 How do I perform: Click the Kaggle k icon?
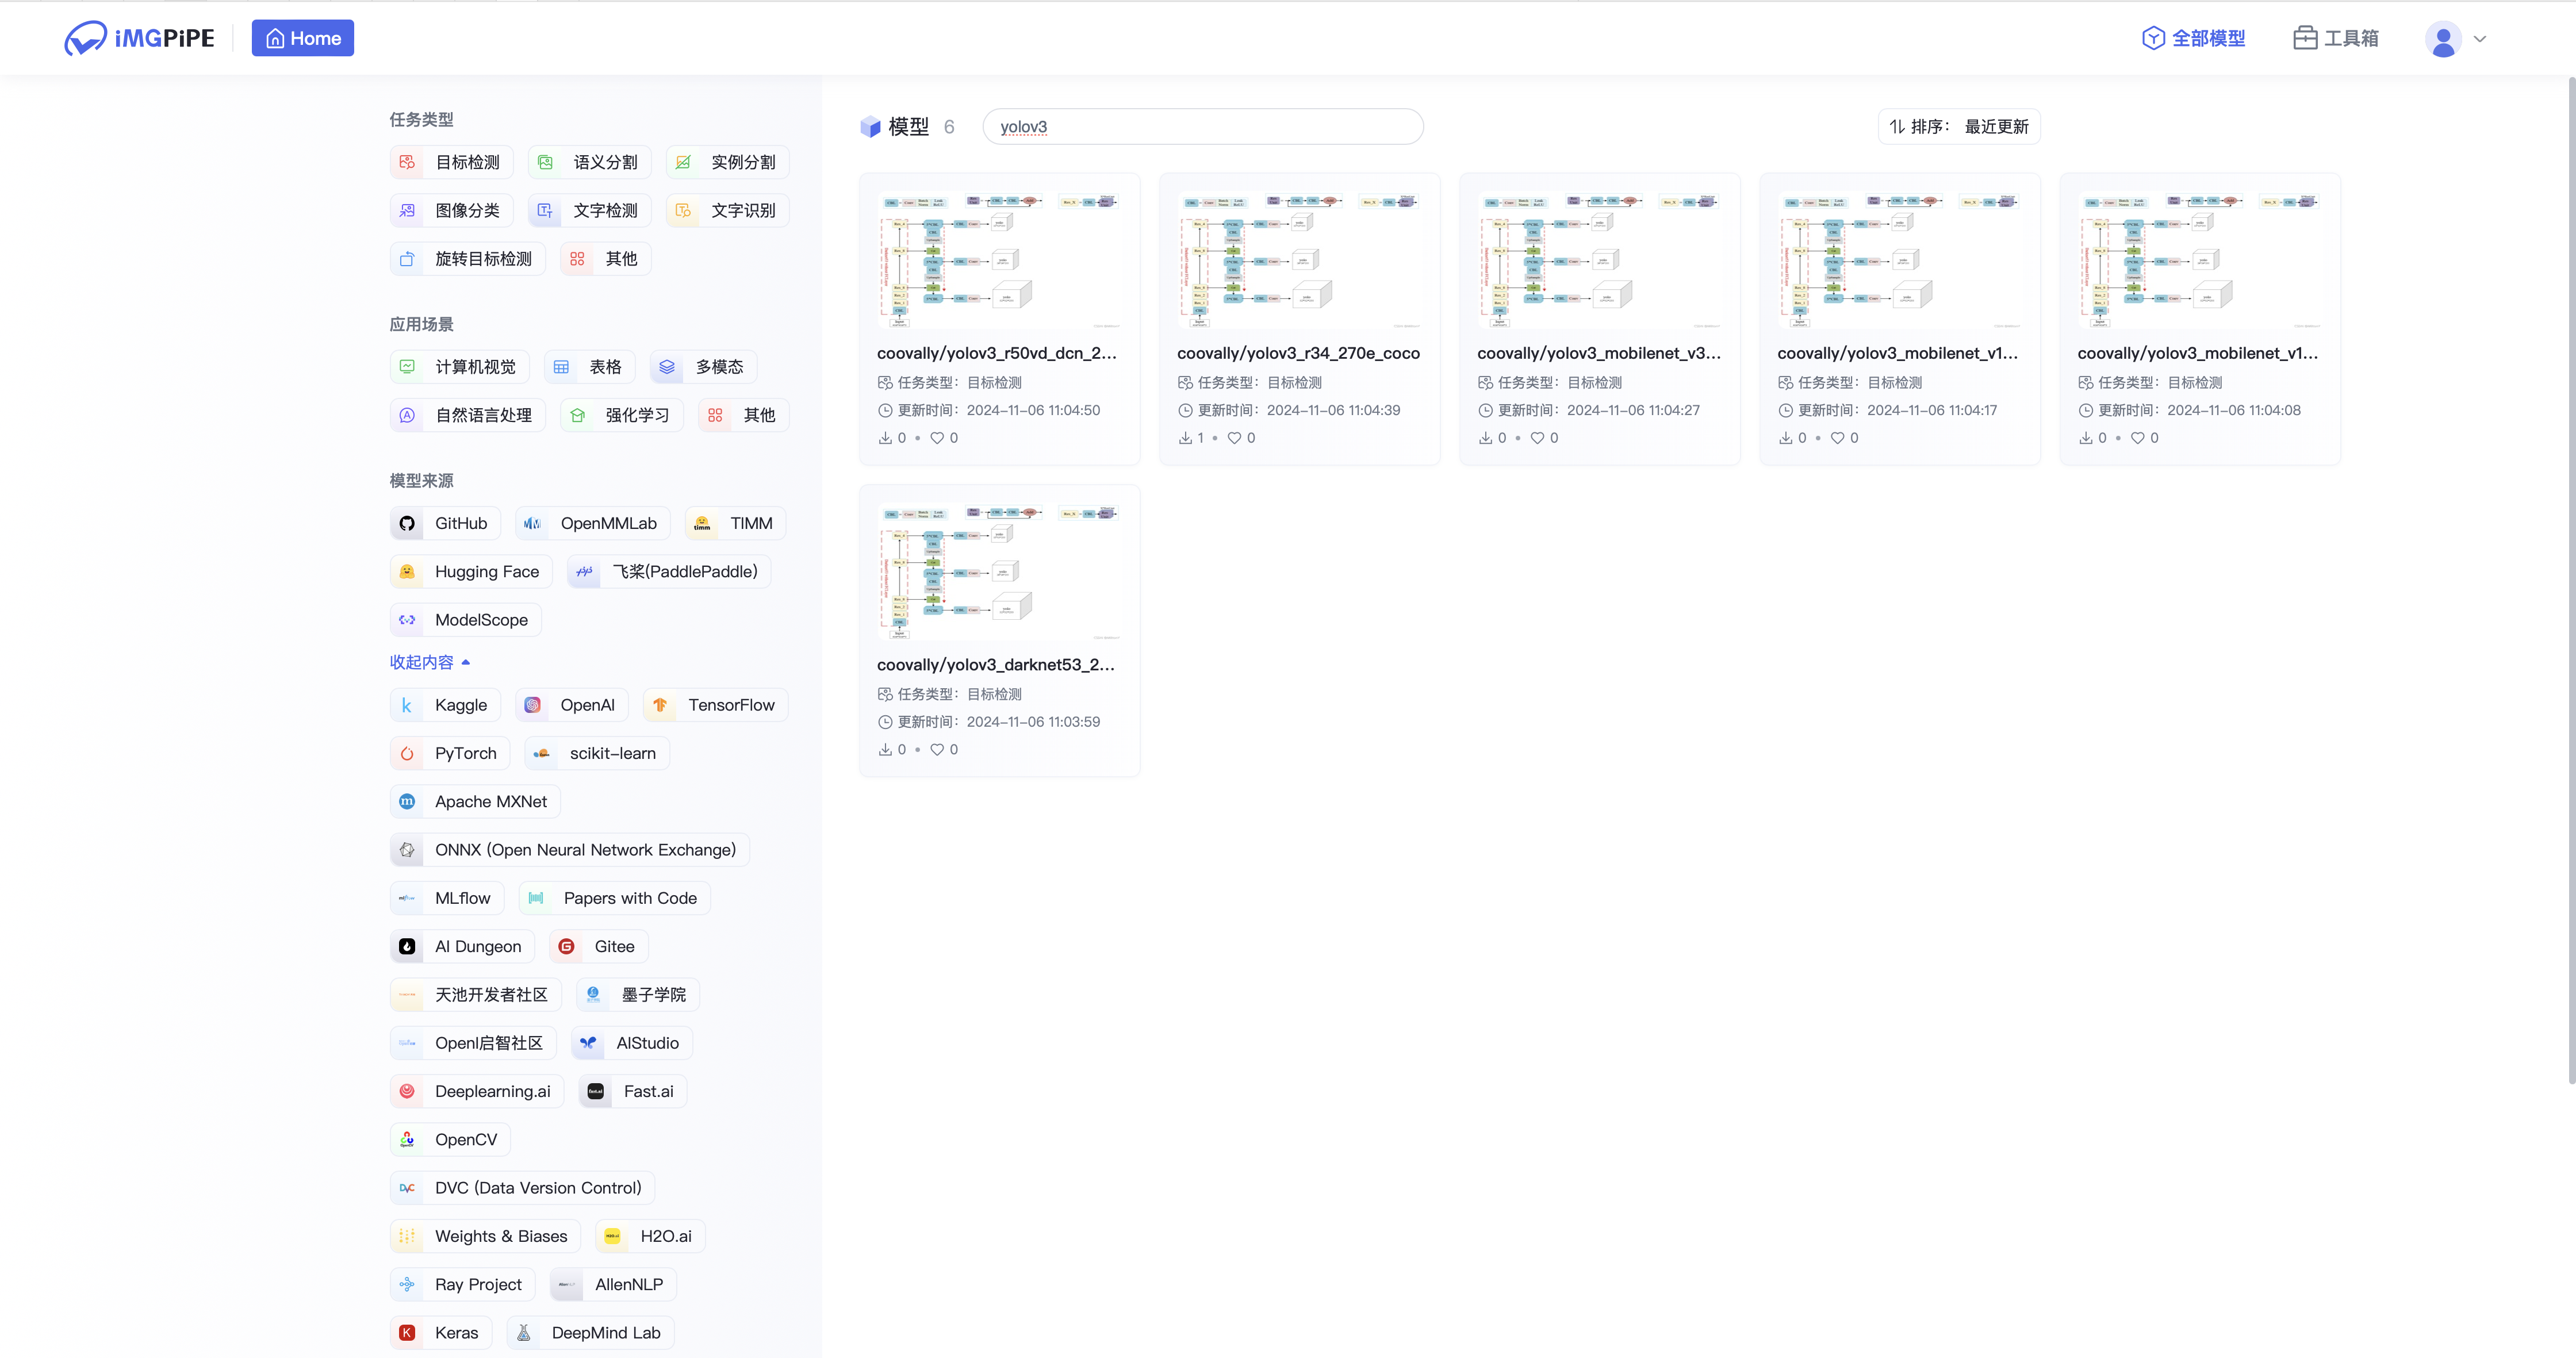pos(407,706)
